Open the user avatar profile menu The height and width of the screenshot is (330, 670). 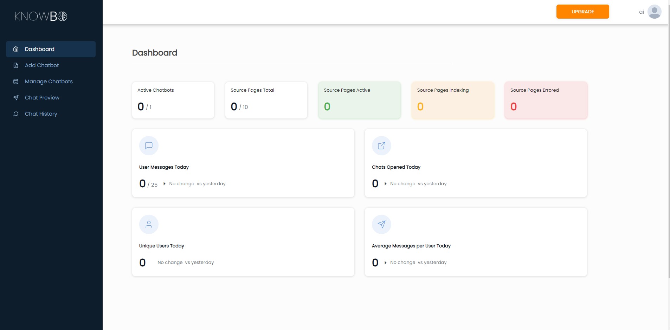[x=654, y=12]
